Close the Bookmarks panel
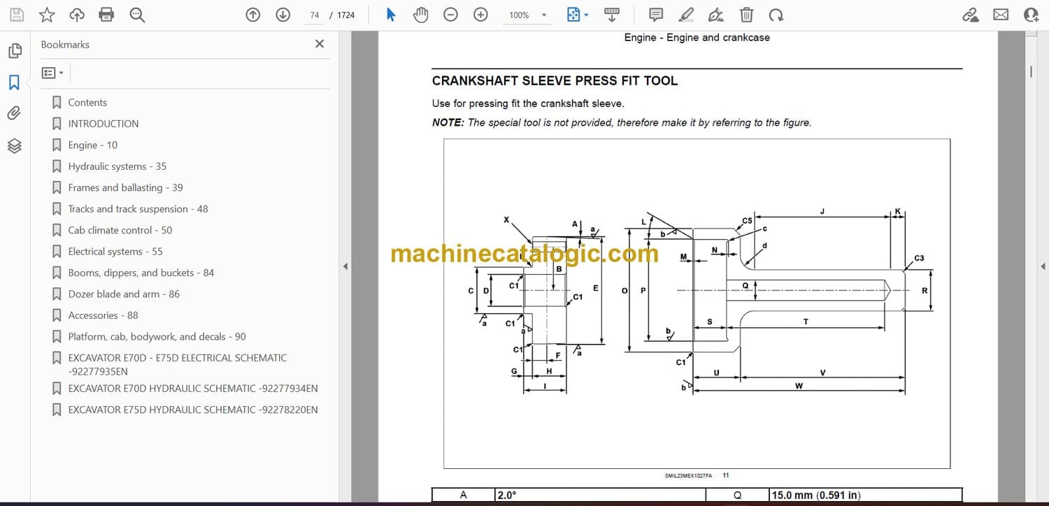Screen dimensions: 1049x506 (x=320, y=44)
